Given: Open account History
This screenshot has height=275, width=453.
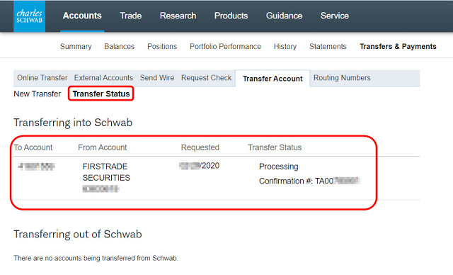Looking at the screenshot, I should pyautogui.click(x=285, y=47).
